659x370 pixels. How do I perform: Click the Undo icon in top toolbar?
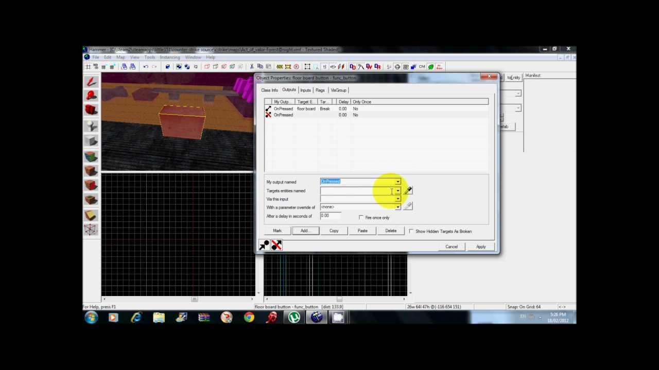click(x=146, y=67)
